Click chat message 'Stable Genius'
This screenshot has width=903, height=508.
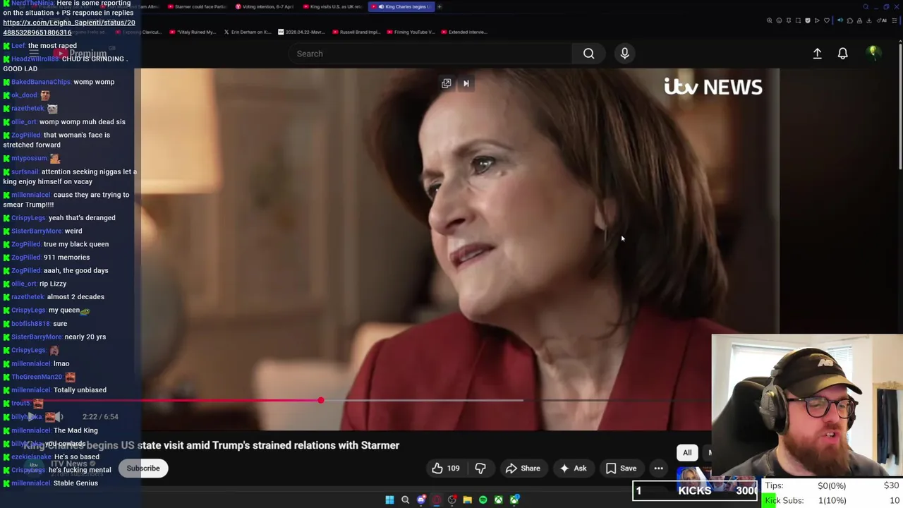coord(75,483)
